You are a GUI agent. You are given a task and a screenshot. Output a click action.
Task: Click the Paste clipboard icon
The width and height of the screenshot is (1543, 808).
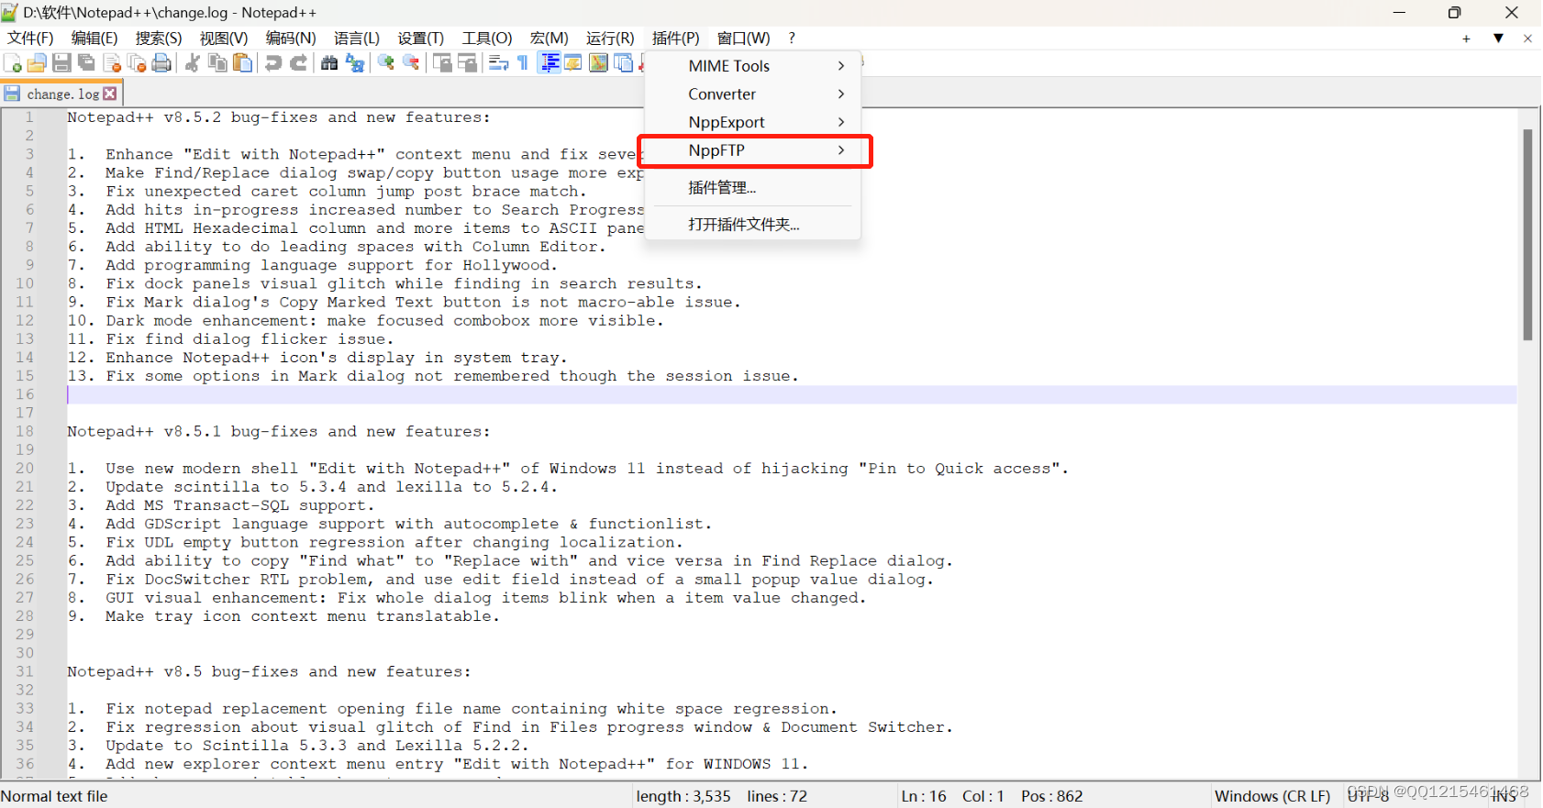coord(242,62)
